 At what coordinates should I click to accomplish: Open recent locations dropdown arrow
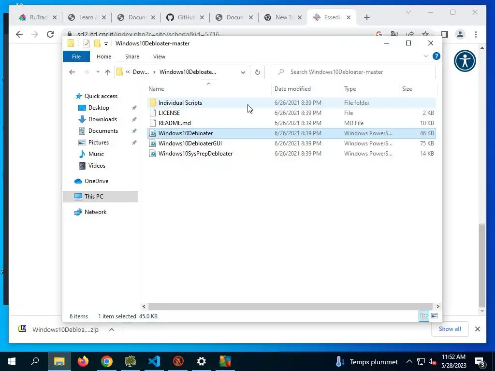tap(98, 72)
